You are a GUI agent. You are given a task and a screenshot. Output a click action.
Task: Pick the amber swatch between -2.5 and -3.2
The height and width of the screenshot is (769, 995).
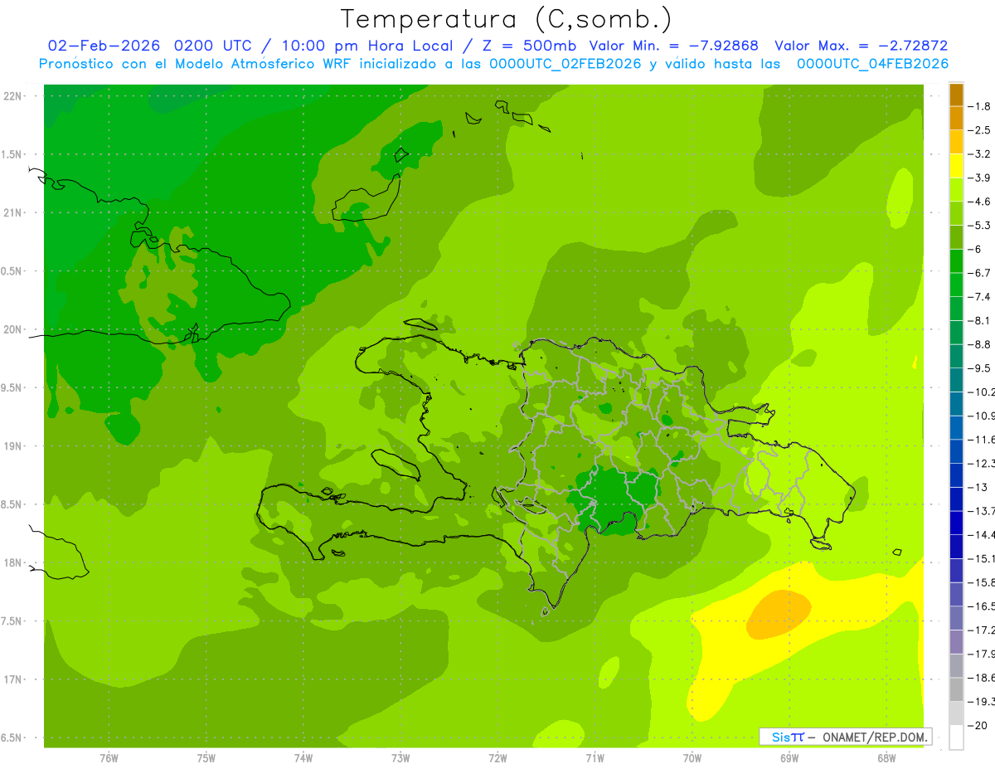[x=956, y=142]
